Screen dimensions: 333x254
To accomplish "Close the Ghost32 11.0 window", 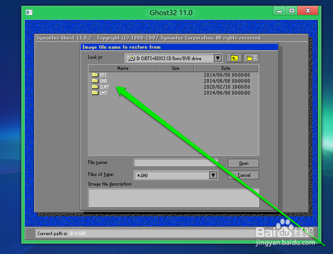I will coord(308,11).
